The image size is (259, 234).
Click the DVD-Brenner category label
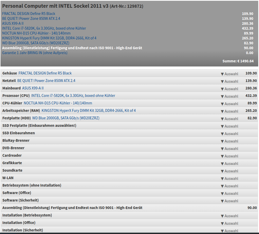[13, 148]
